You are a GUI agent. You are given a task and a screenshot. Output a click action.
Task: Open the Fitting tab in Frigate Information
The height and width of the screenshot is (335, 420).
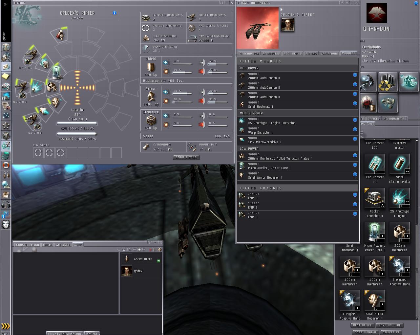tap(311, 54)
